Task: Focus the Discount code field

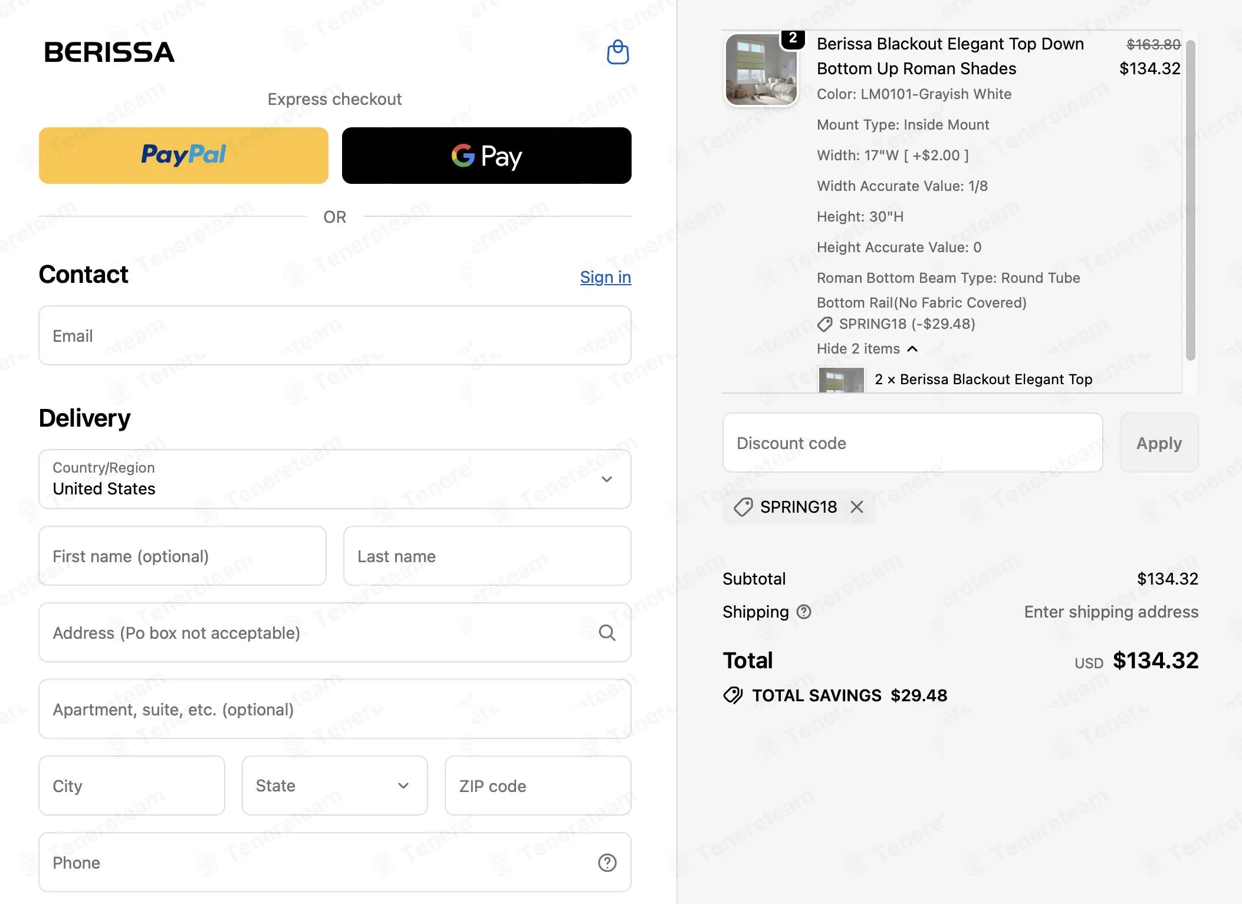Action: pyautogui.click(x=912, y=443)
